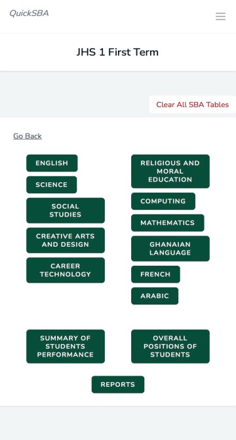Open Career Technology subject
236x440 pixels.
[x=66, y=270]
